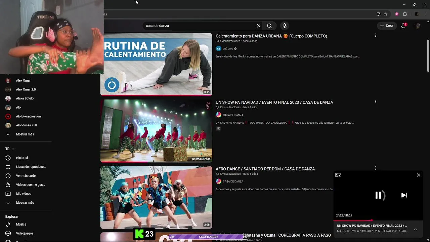
Task: Open UN SHOW PA' NAVIDAD stage thumbnail
Action: coord(156,131)
